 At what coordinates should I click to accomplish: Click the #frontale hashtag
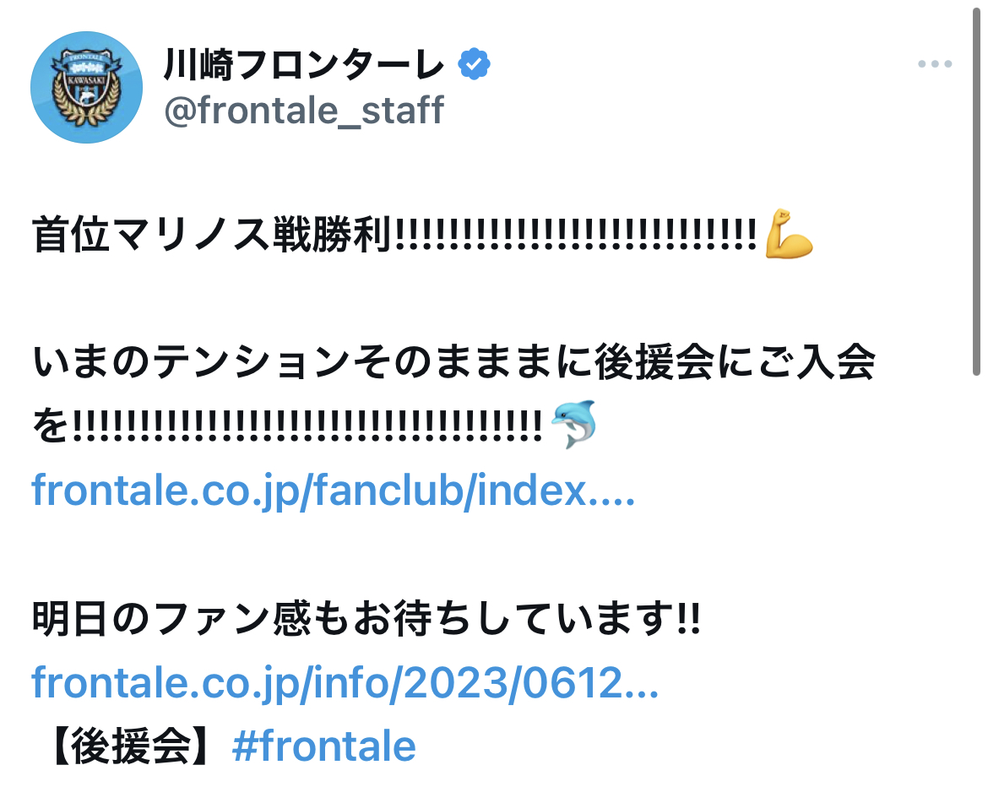[324, 747]
